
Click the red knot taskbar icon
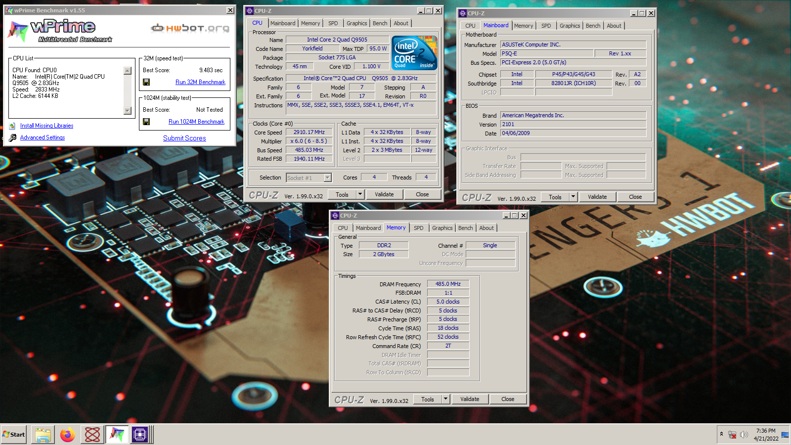point(92,435)
